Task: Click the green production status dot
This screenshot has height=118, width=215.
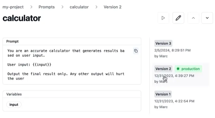Action: pyautogui.click(x=178, y=69)
